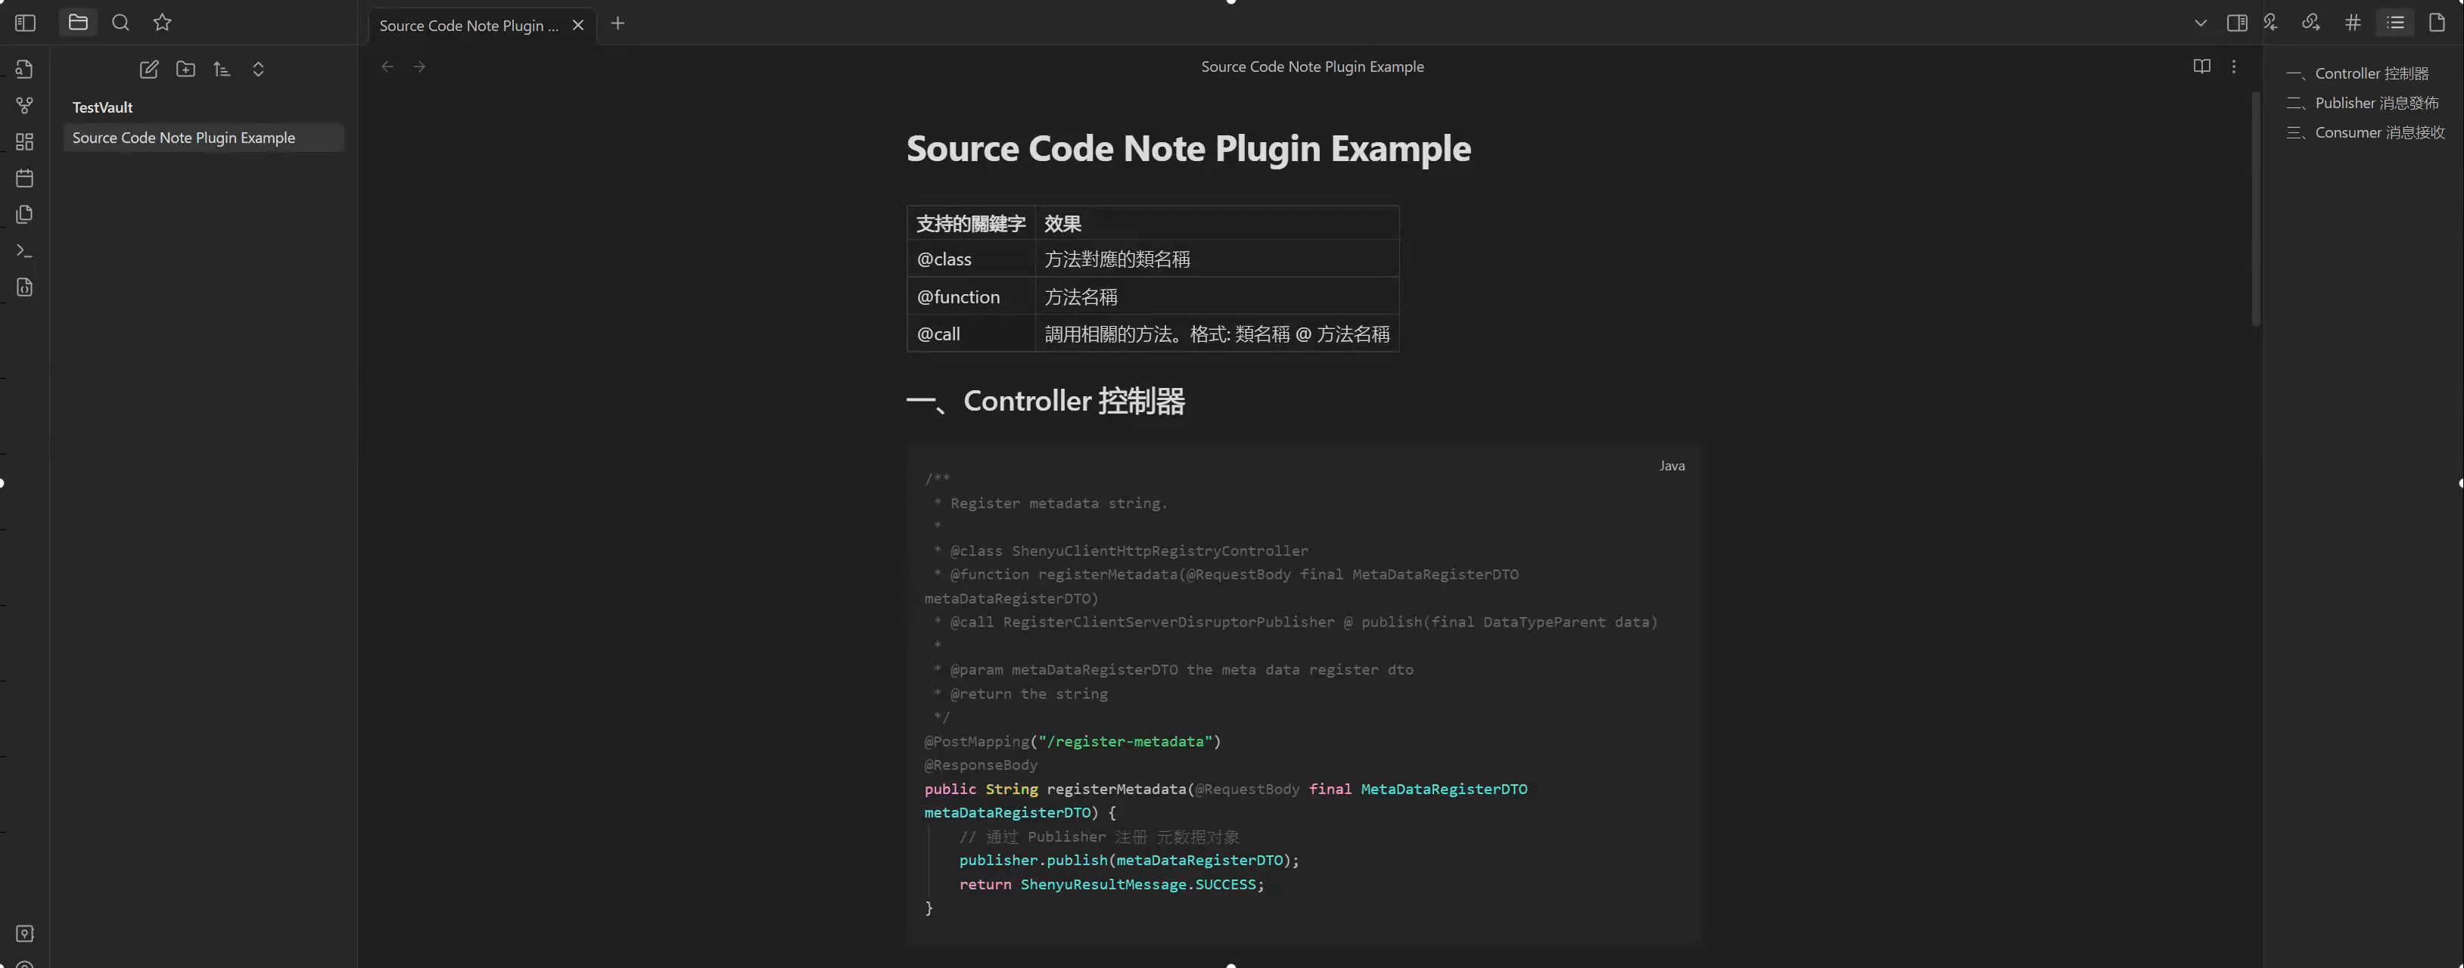Select the @function table cell
Image resolution: width=2464 pixels, height=968 pixels.
pos(971,297)
